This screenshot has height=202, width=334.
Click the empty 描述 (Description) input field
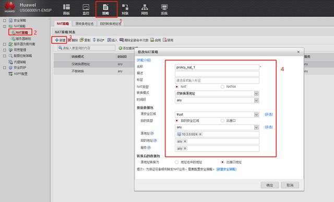[x=217, y=74]
